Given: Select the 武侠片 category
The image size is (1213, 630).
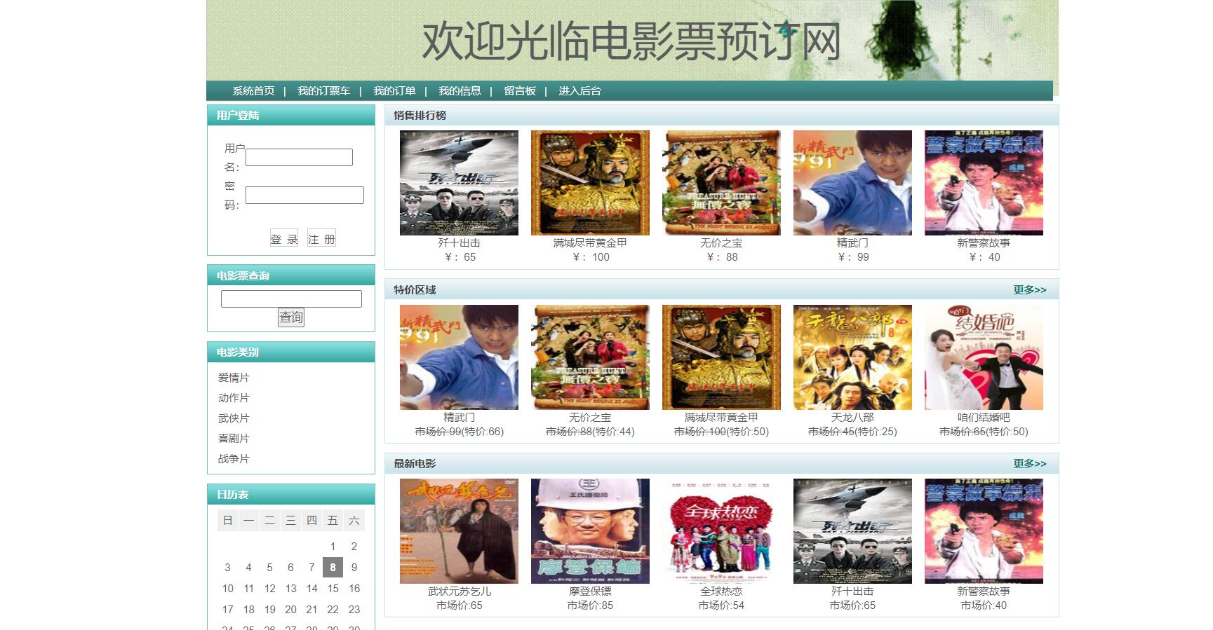Looking at the screenshot, I should (234, 418).
